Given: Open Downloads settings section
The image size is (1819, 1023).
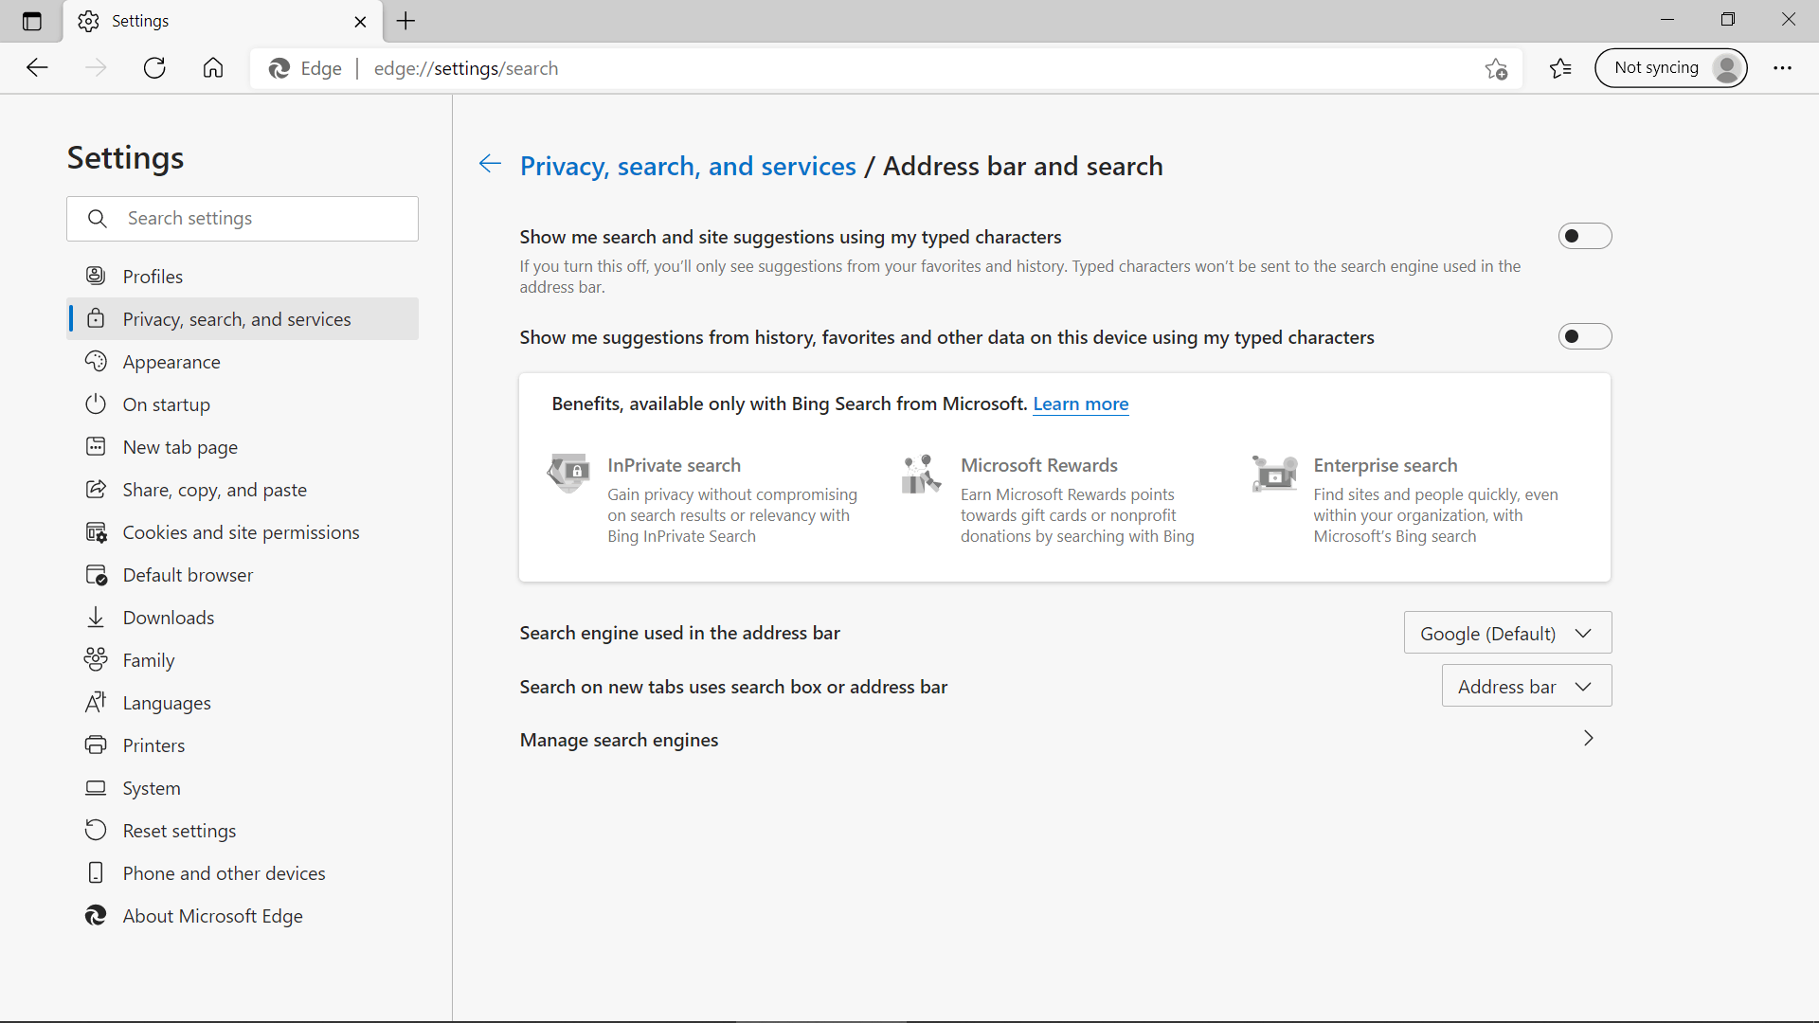Looking at the screenshot, I should tap(169, 618).
